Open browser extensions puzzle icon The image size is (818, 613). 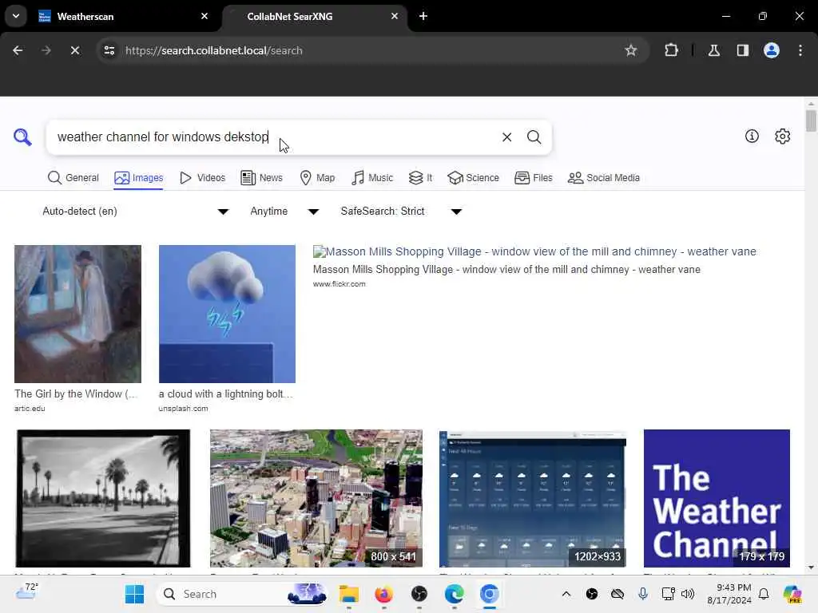coord(671,50)
